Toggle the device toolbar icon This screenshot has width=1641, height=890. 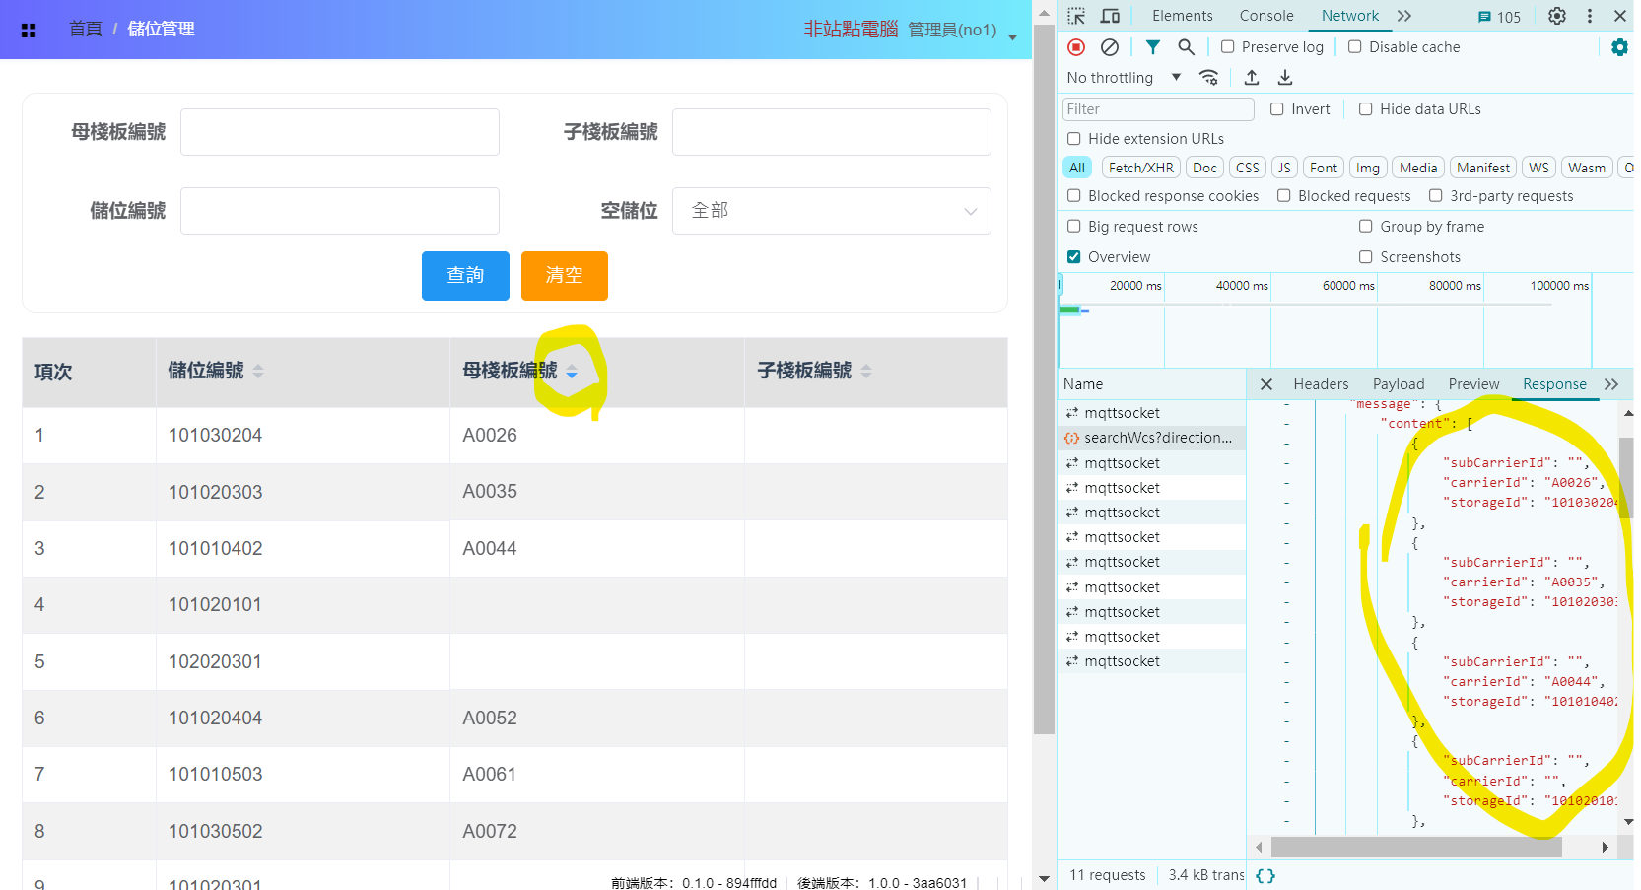tap(1110, 16)
